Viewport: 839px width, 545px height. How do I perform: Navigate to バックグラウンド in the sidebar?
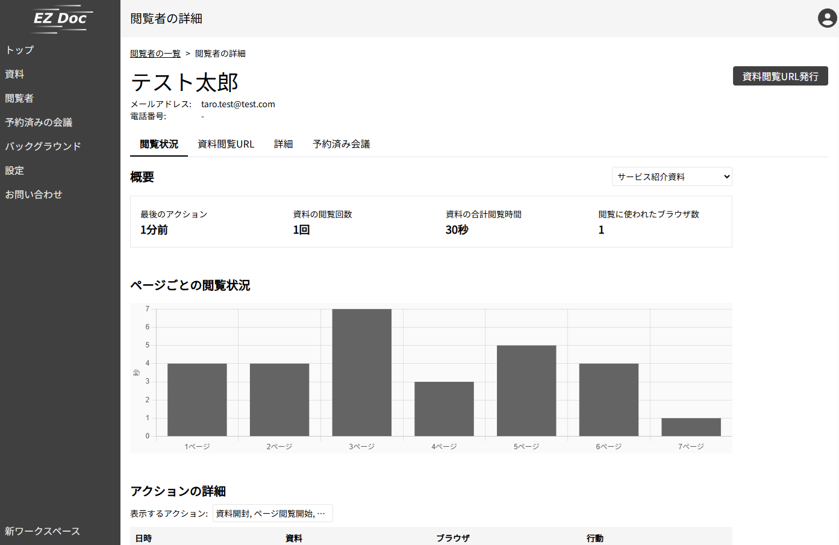[x=43, y=146]
